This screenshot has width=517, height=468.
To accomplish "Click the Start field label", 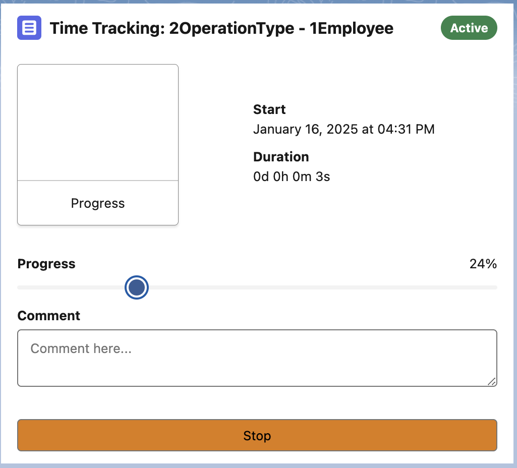I will click(x=269, y=109).
